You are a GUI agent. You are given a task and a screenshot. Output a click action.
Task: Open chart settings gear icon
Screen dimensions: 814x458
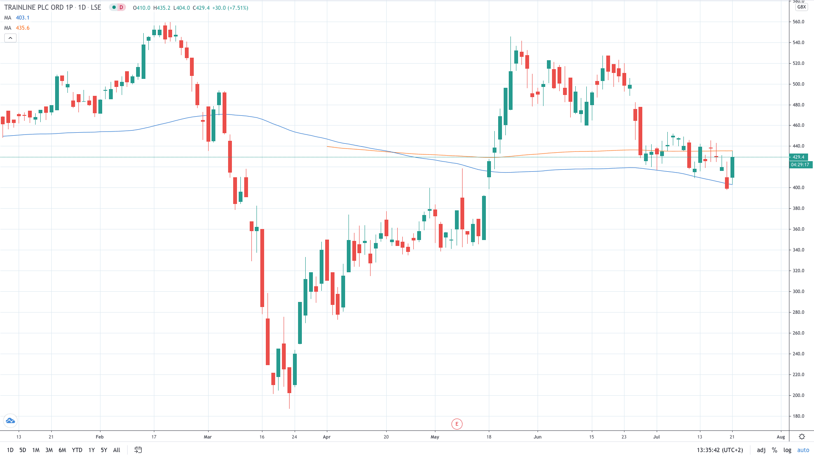802,437
